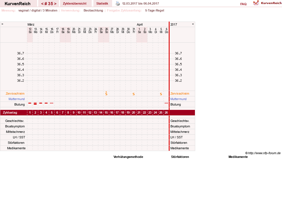Select cycle day 14 in Zyklustag row
Screen dimensions: 282x214
coord(101,112)
